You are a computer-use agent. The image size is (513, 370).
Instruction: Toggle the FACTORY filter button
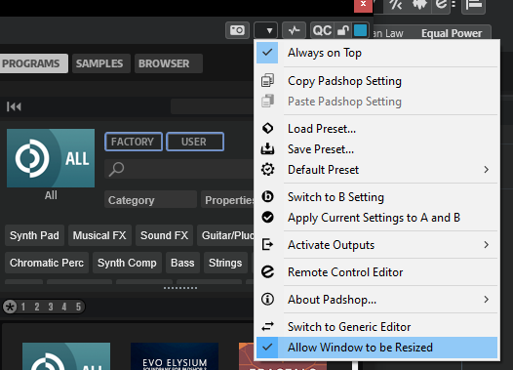click(x=134, y=142)
